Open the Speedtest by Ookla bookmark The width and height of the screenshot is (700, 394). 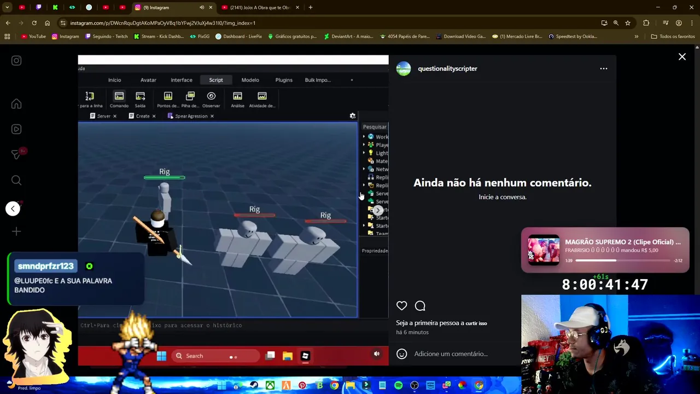click(573, 37)
